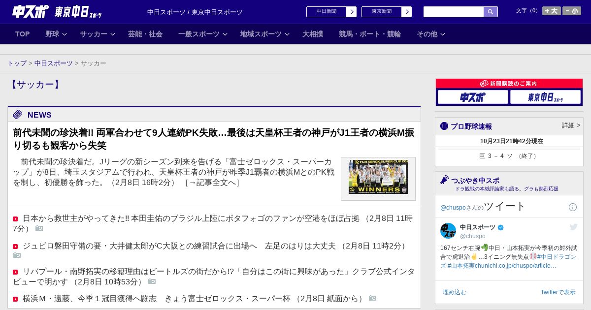Viewport: 591px width, 310px height.
Task: Click verified badge next to 中日スポーツ
Action: (501, 227)
